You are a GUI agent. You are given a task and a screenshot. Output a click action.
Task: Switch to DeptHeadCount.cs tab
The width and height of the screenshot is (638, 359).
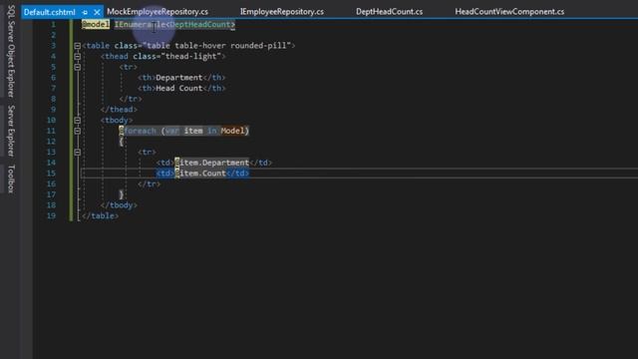pos(390,12)
